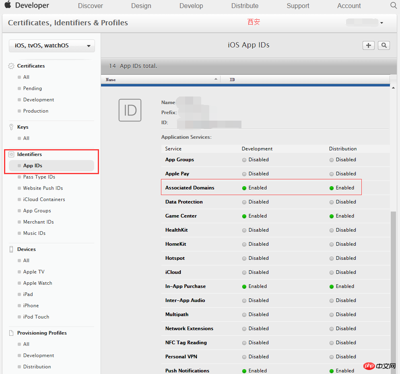400x374 pixels.
Task: Open Music IDs
Action: coord(34,233)
